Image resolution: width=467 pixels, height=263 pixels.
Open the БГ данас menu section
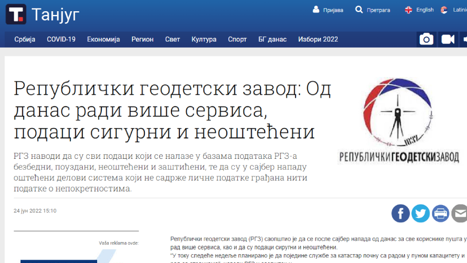click(272, 39)
